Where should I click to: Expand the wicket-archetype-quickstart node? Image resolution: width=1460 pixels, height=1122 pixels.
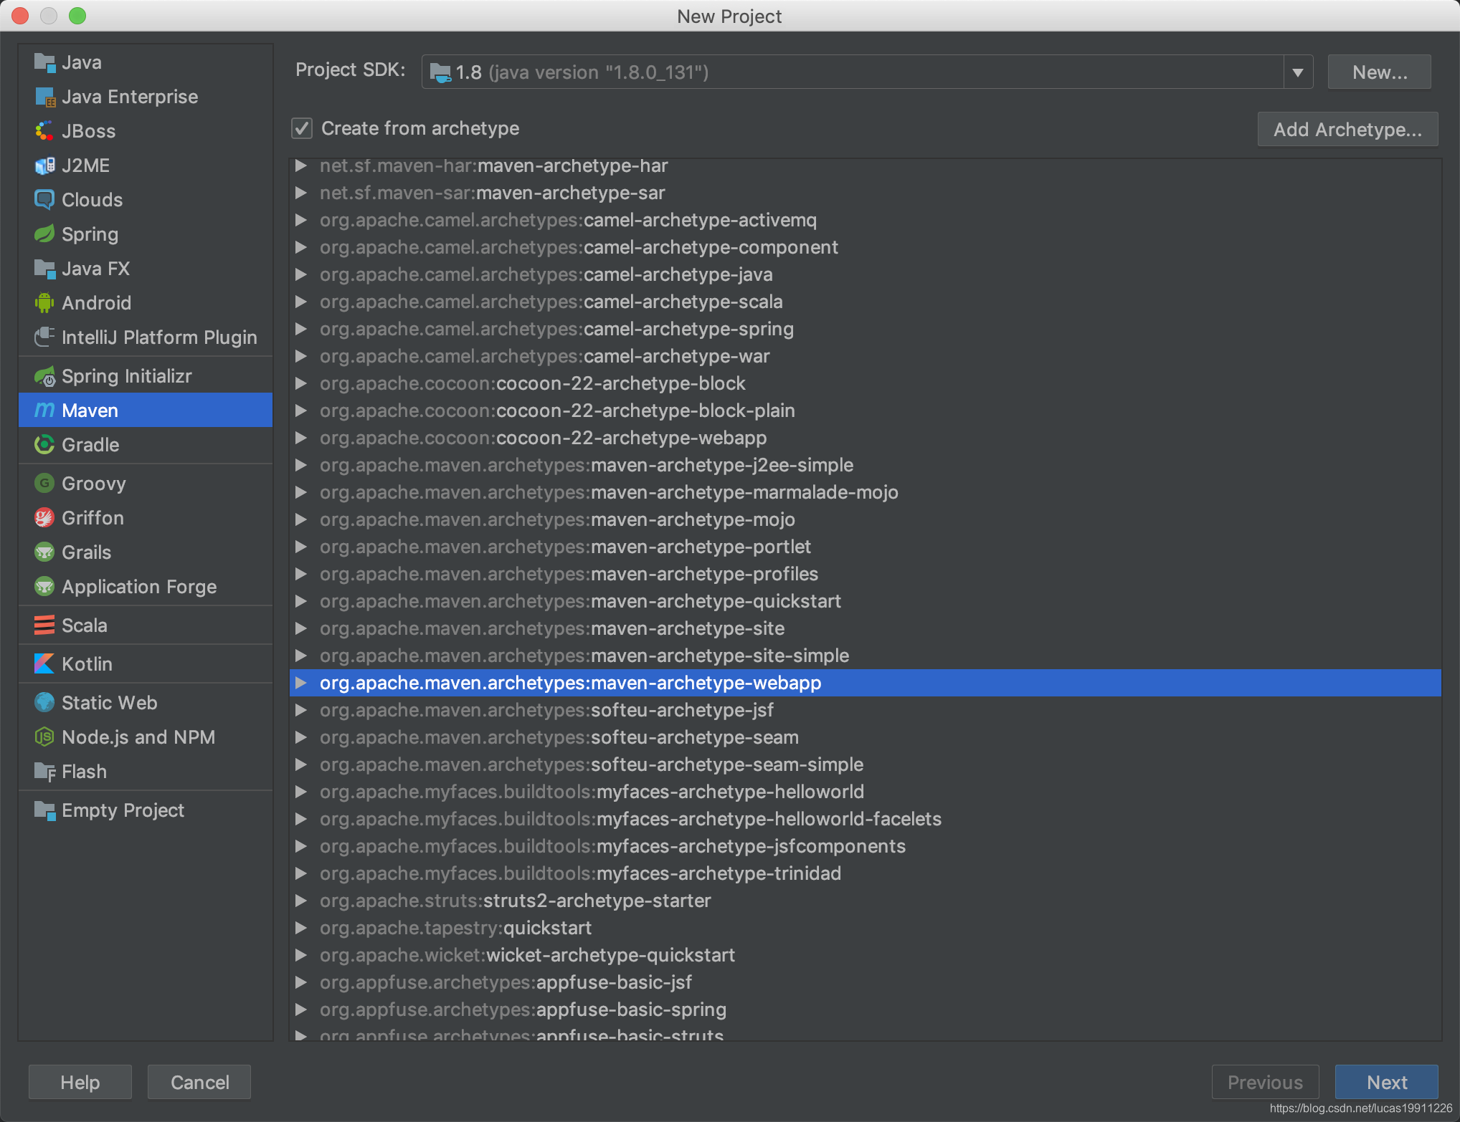click(x=302, y=955)
